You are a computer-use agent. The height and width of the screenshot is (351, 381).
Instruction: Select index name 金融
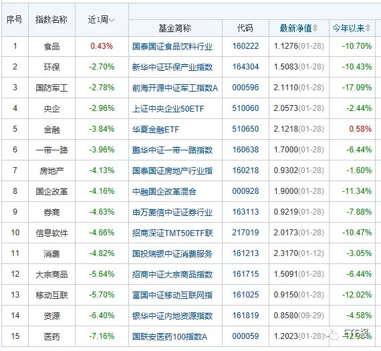(x=51, y=129)
